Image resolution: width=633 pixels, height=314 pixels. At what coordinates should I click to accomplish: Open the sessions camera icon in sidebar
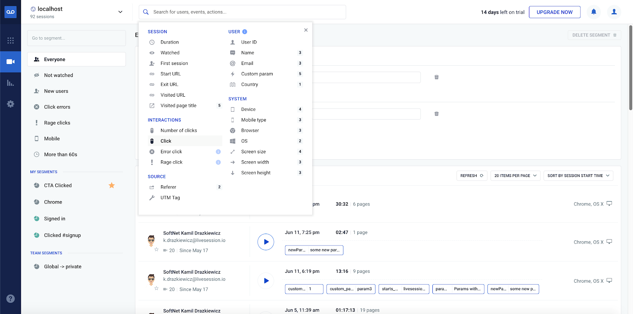coord(10,62)
